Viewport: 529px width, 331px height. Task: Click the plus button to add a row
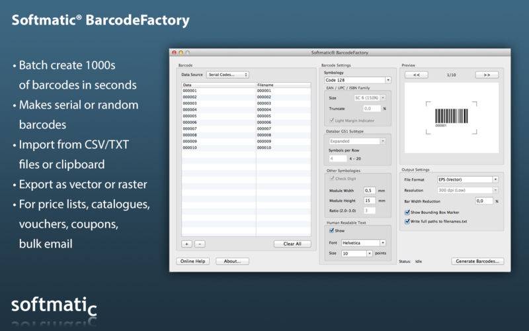point(186,244)
